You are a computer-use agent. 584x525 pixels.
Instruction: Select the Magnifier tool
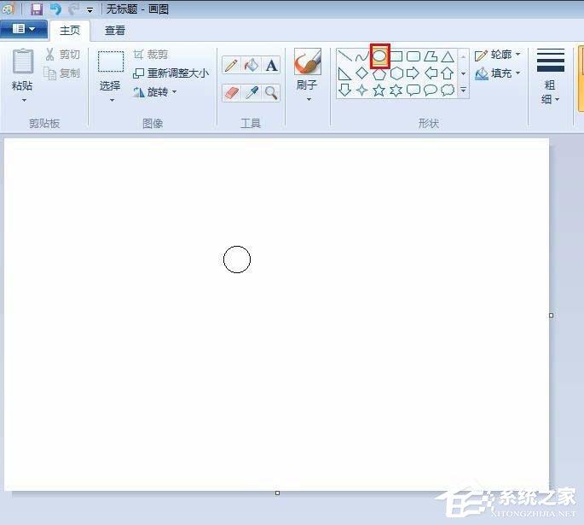pos(271,92)
